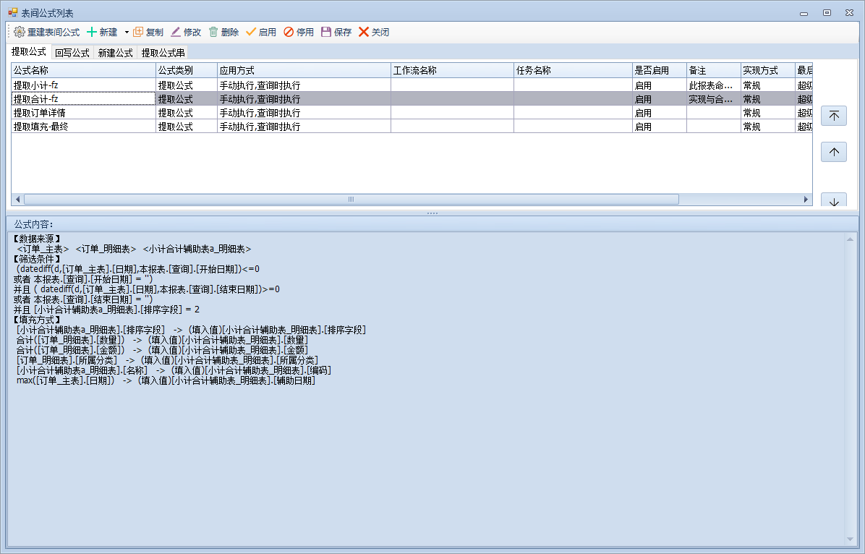865x554 pixels.
Task: Move selected formula down one row
Action: point(834,201)
